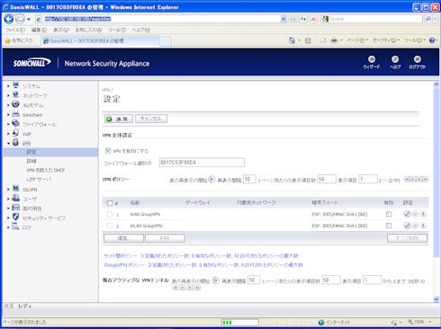The width and height of the screenshot is (441, 329).
Task: Toggle VPN を有効にする checkbox
Action: tap(108, 150)
